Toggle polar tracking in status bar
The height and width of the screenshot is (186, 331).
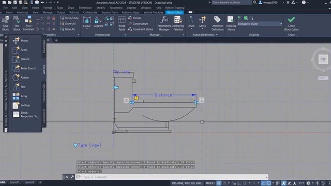[245, 183]
